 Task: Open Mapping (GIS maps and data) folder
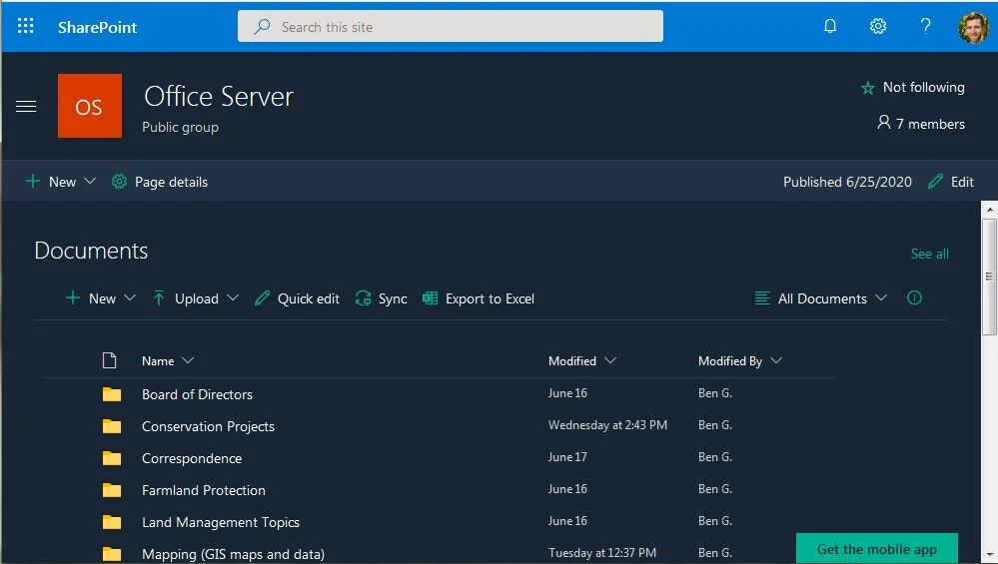pos(233,554)
